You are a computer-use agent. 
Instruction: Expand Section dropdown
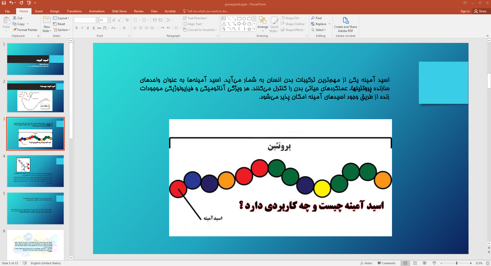[62, 30]
